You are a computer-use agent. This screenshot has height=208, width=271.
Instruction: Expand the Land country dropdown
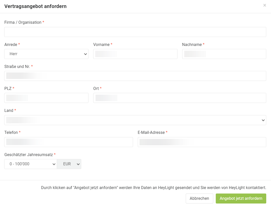[x=135, y=120]
